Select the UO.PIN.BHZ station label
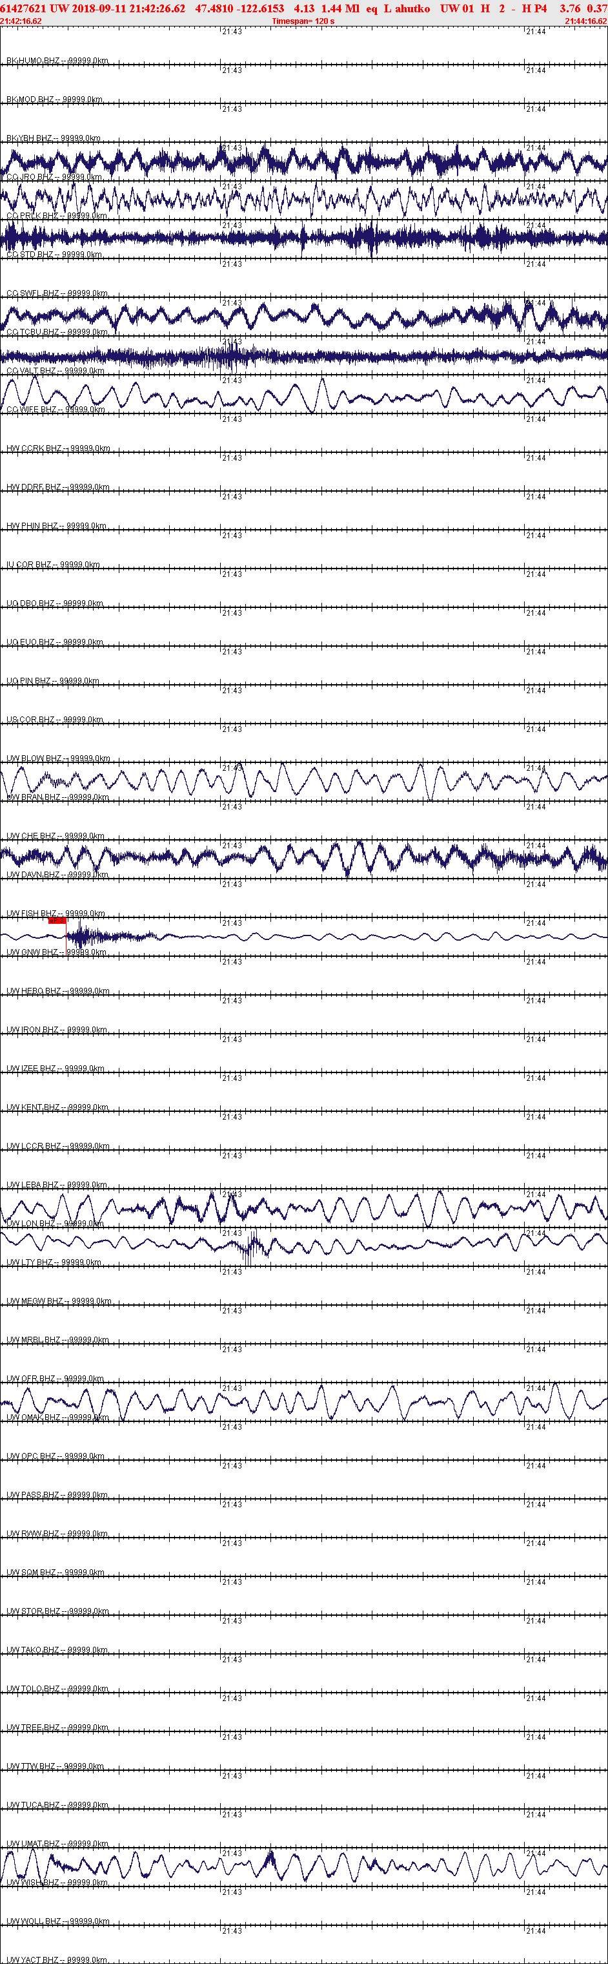The image size is (608, 1964). coord(52,681)
